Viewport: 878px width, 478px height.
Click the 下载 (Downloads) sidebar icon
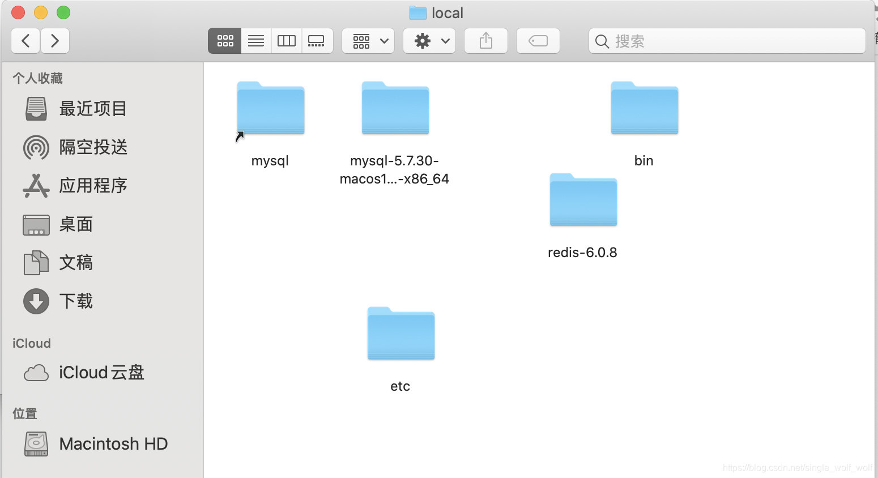point(36,301)
